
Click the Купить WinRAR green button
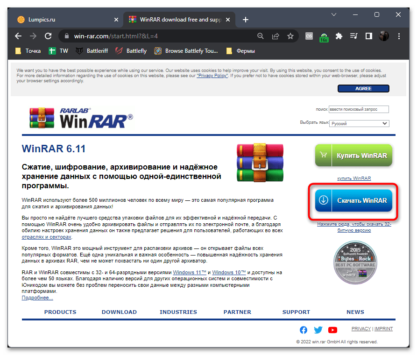(353, 156)
